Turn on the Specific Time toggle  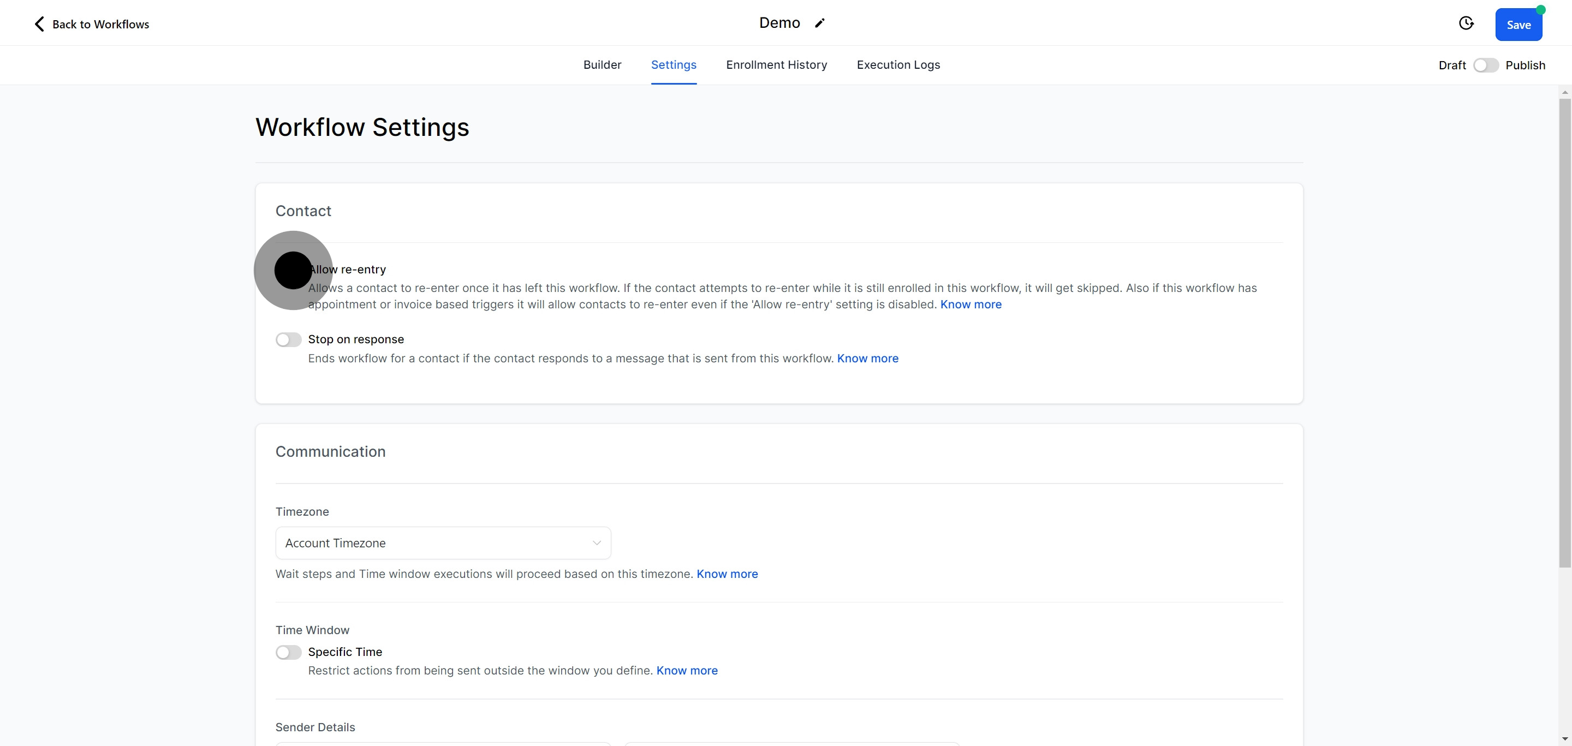289,652
